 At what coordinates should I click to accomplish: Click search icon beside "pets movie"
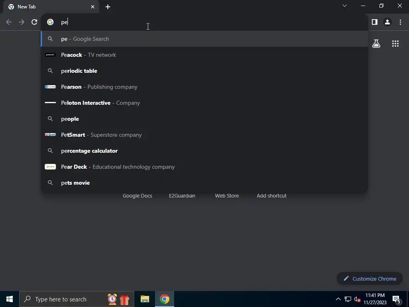pyautogui.click(x=50, y=183)
